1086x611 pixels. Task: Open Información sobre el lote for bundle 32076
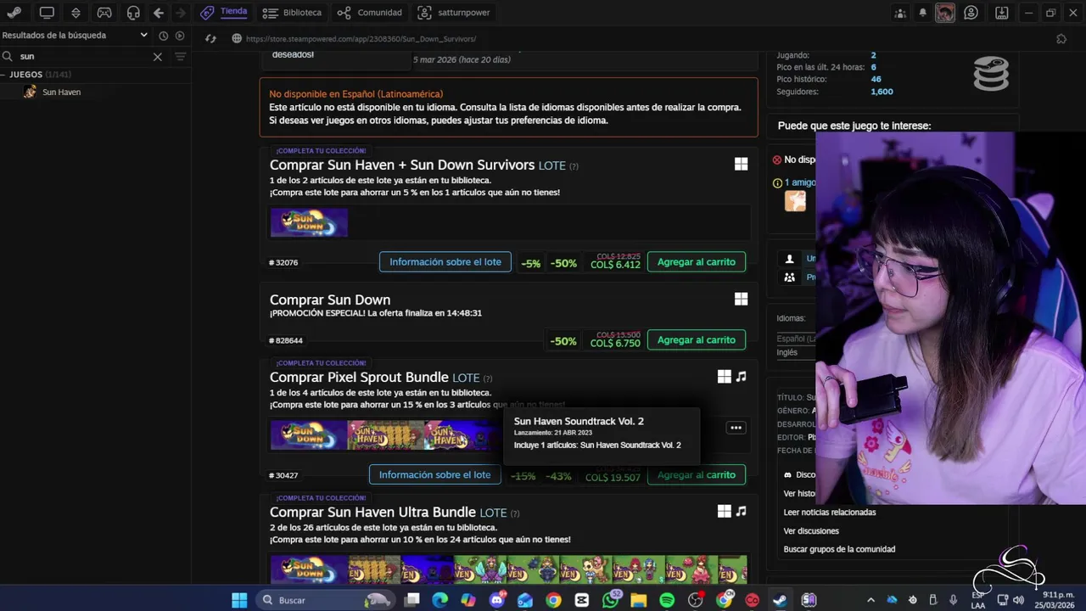(x=445, y=262)
